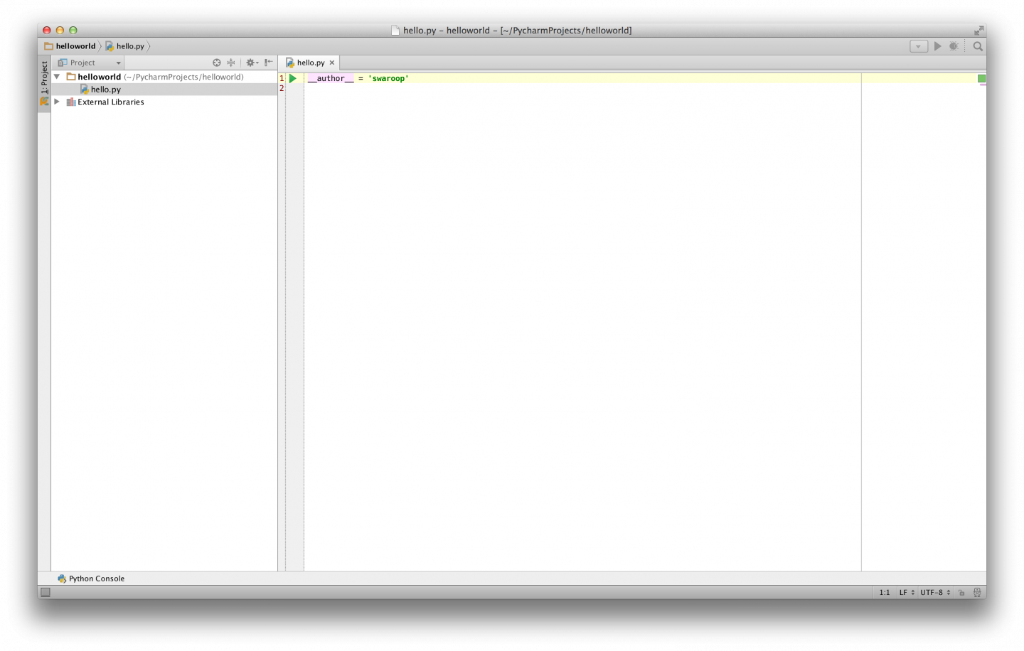Click the green inspection status square
The height and width of the screenshot is (651, 1024).
pos(981,78)
